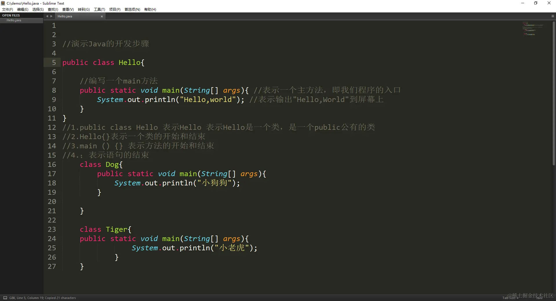Select Hello.java in the OPEN FILES sidebar
Image resolution: width=556 pixels, height=301 pixels.
coord(21,21)
